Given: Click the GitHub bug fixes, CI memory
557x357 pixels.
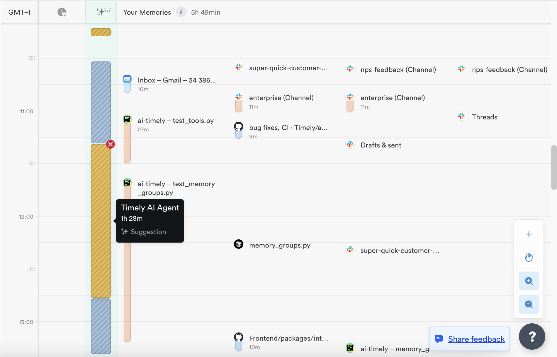Looking at the screenshot, I should 288,128.
